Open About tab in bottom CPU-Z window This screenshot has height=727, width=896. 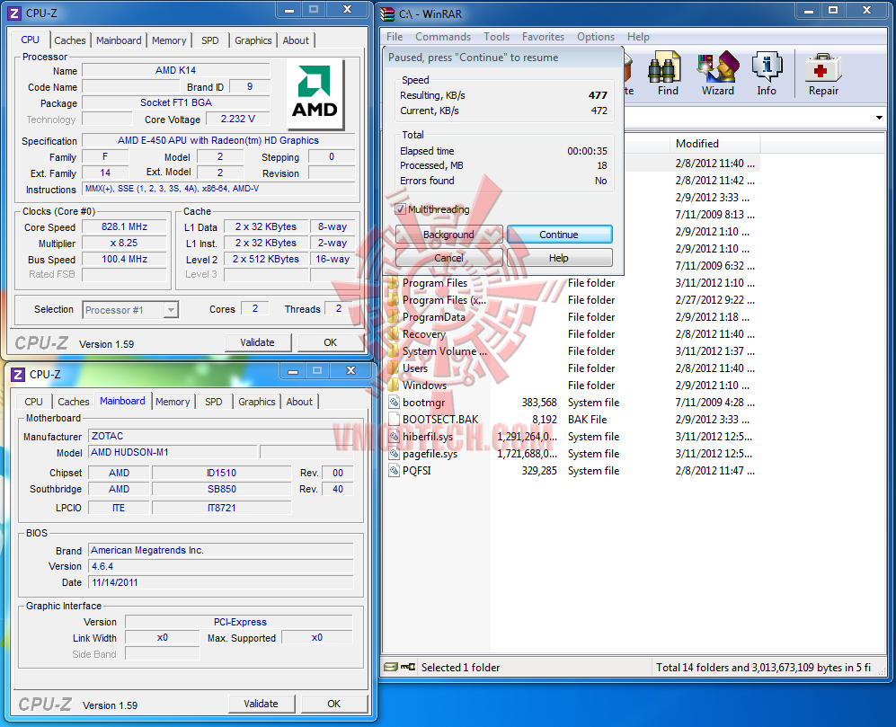(x=299, y=402)
